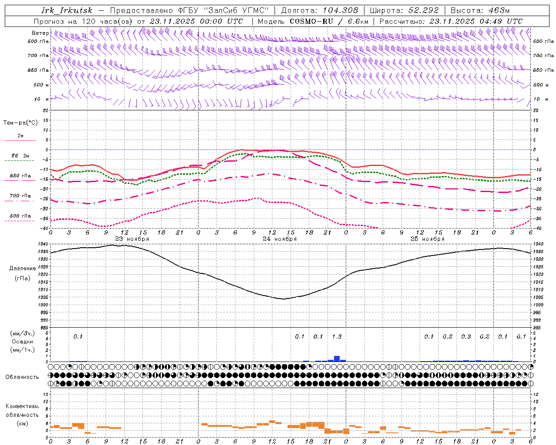Image resolution: width=556 pixels, height=445 pixels.
Task: Click the red solid "2м" legend line
Action: (20, 141)
